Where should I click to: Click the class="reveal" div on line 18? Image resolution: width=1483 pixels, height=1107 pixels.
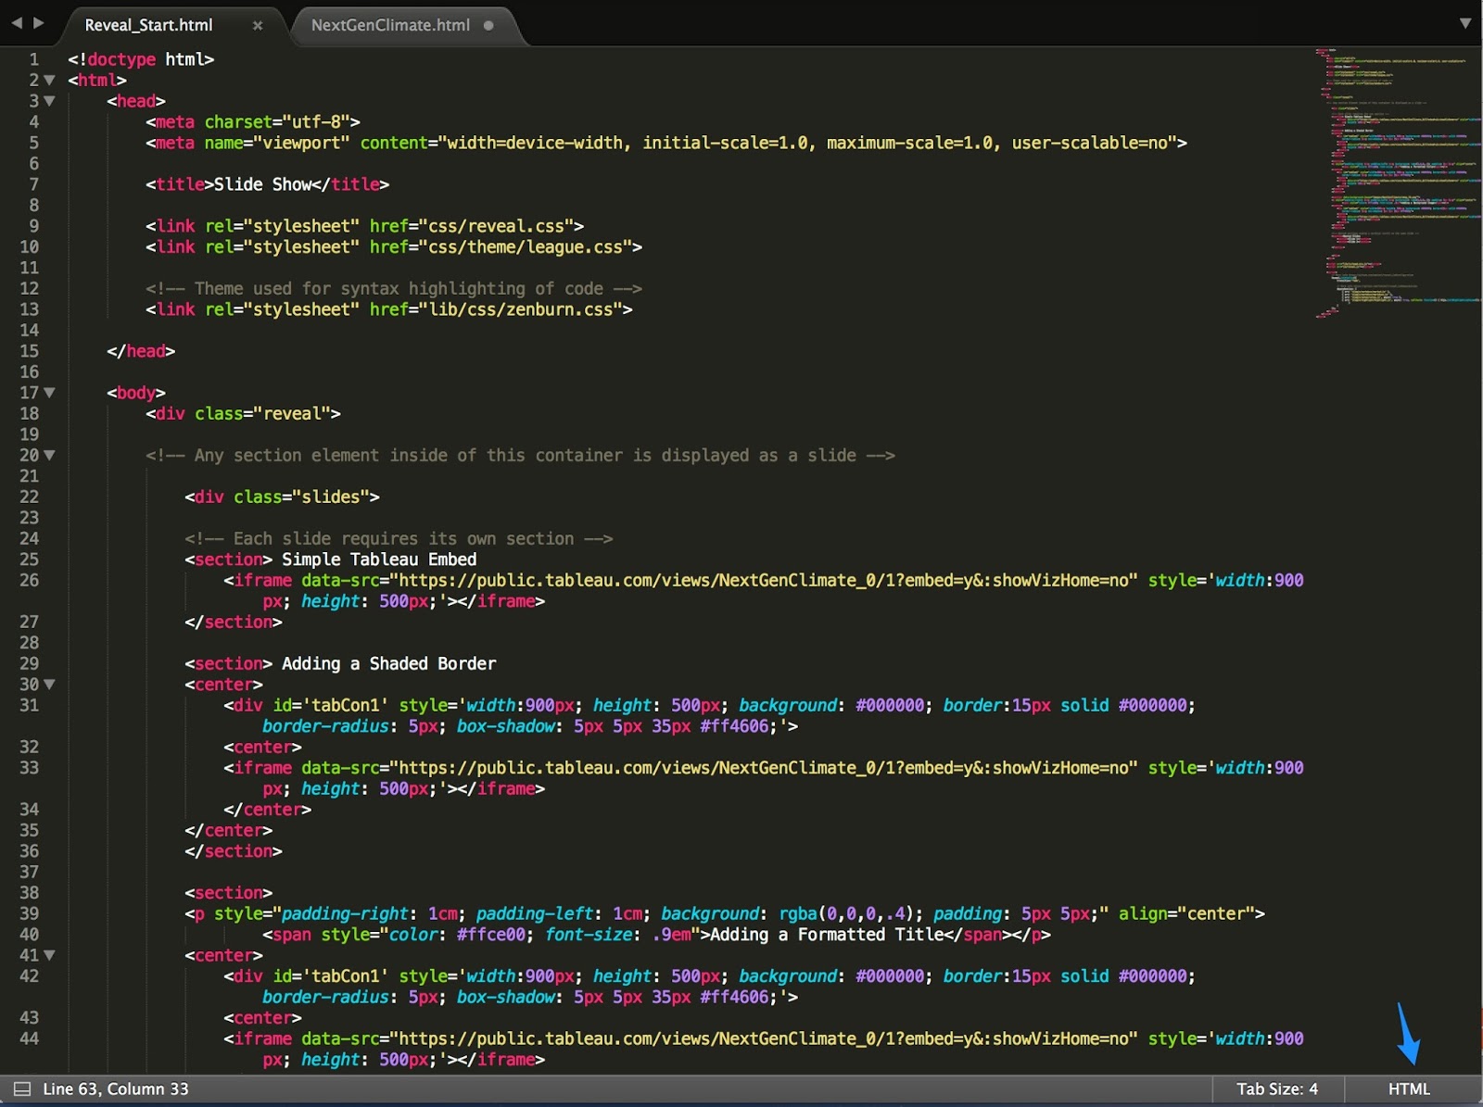click(x=243, y=414)
